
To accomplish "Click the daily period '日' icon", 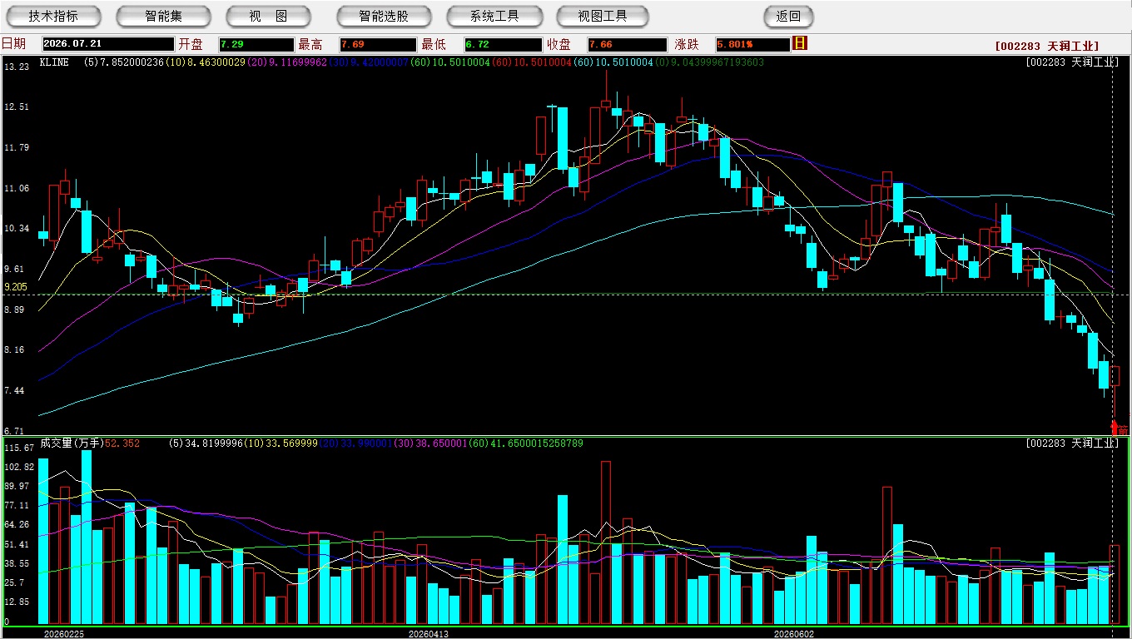I will pos(800,43).
